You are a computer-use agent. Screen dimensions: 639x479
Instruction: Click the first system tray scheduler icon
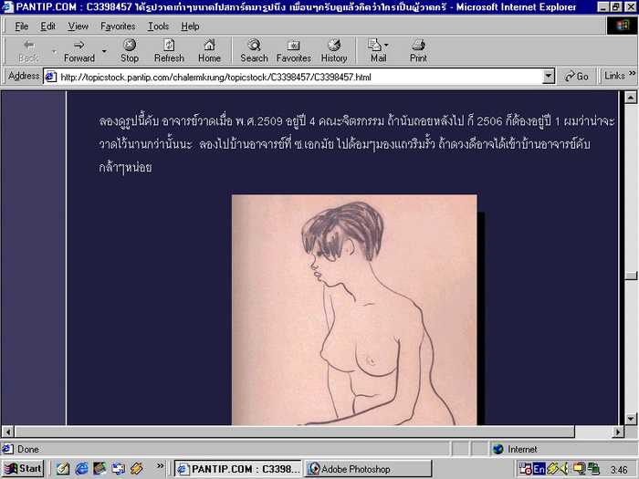tap(525, 469)
